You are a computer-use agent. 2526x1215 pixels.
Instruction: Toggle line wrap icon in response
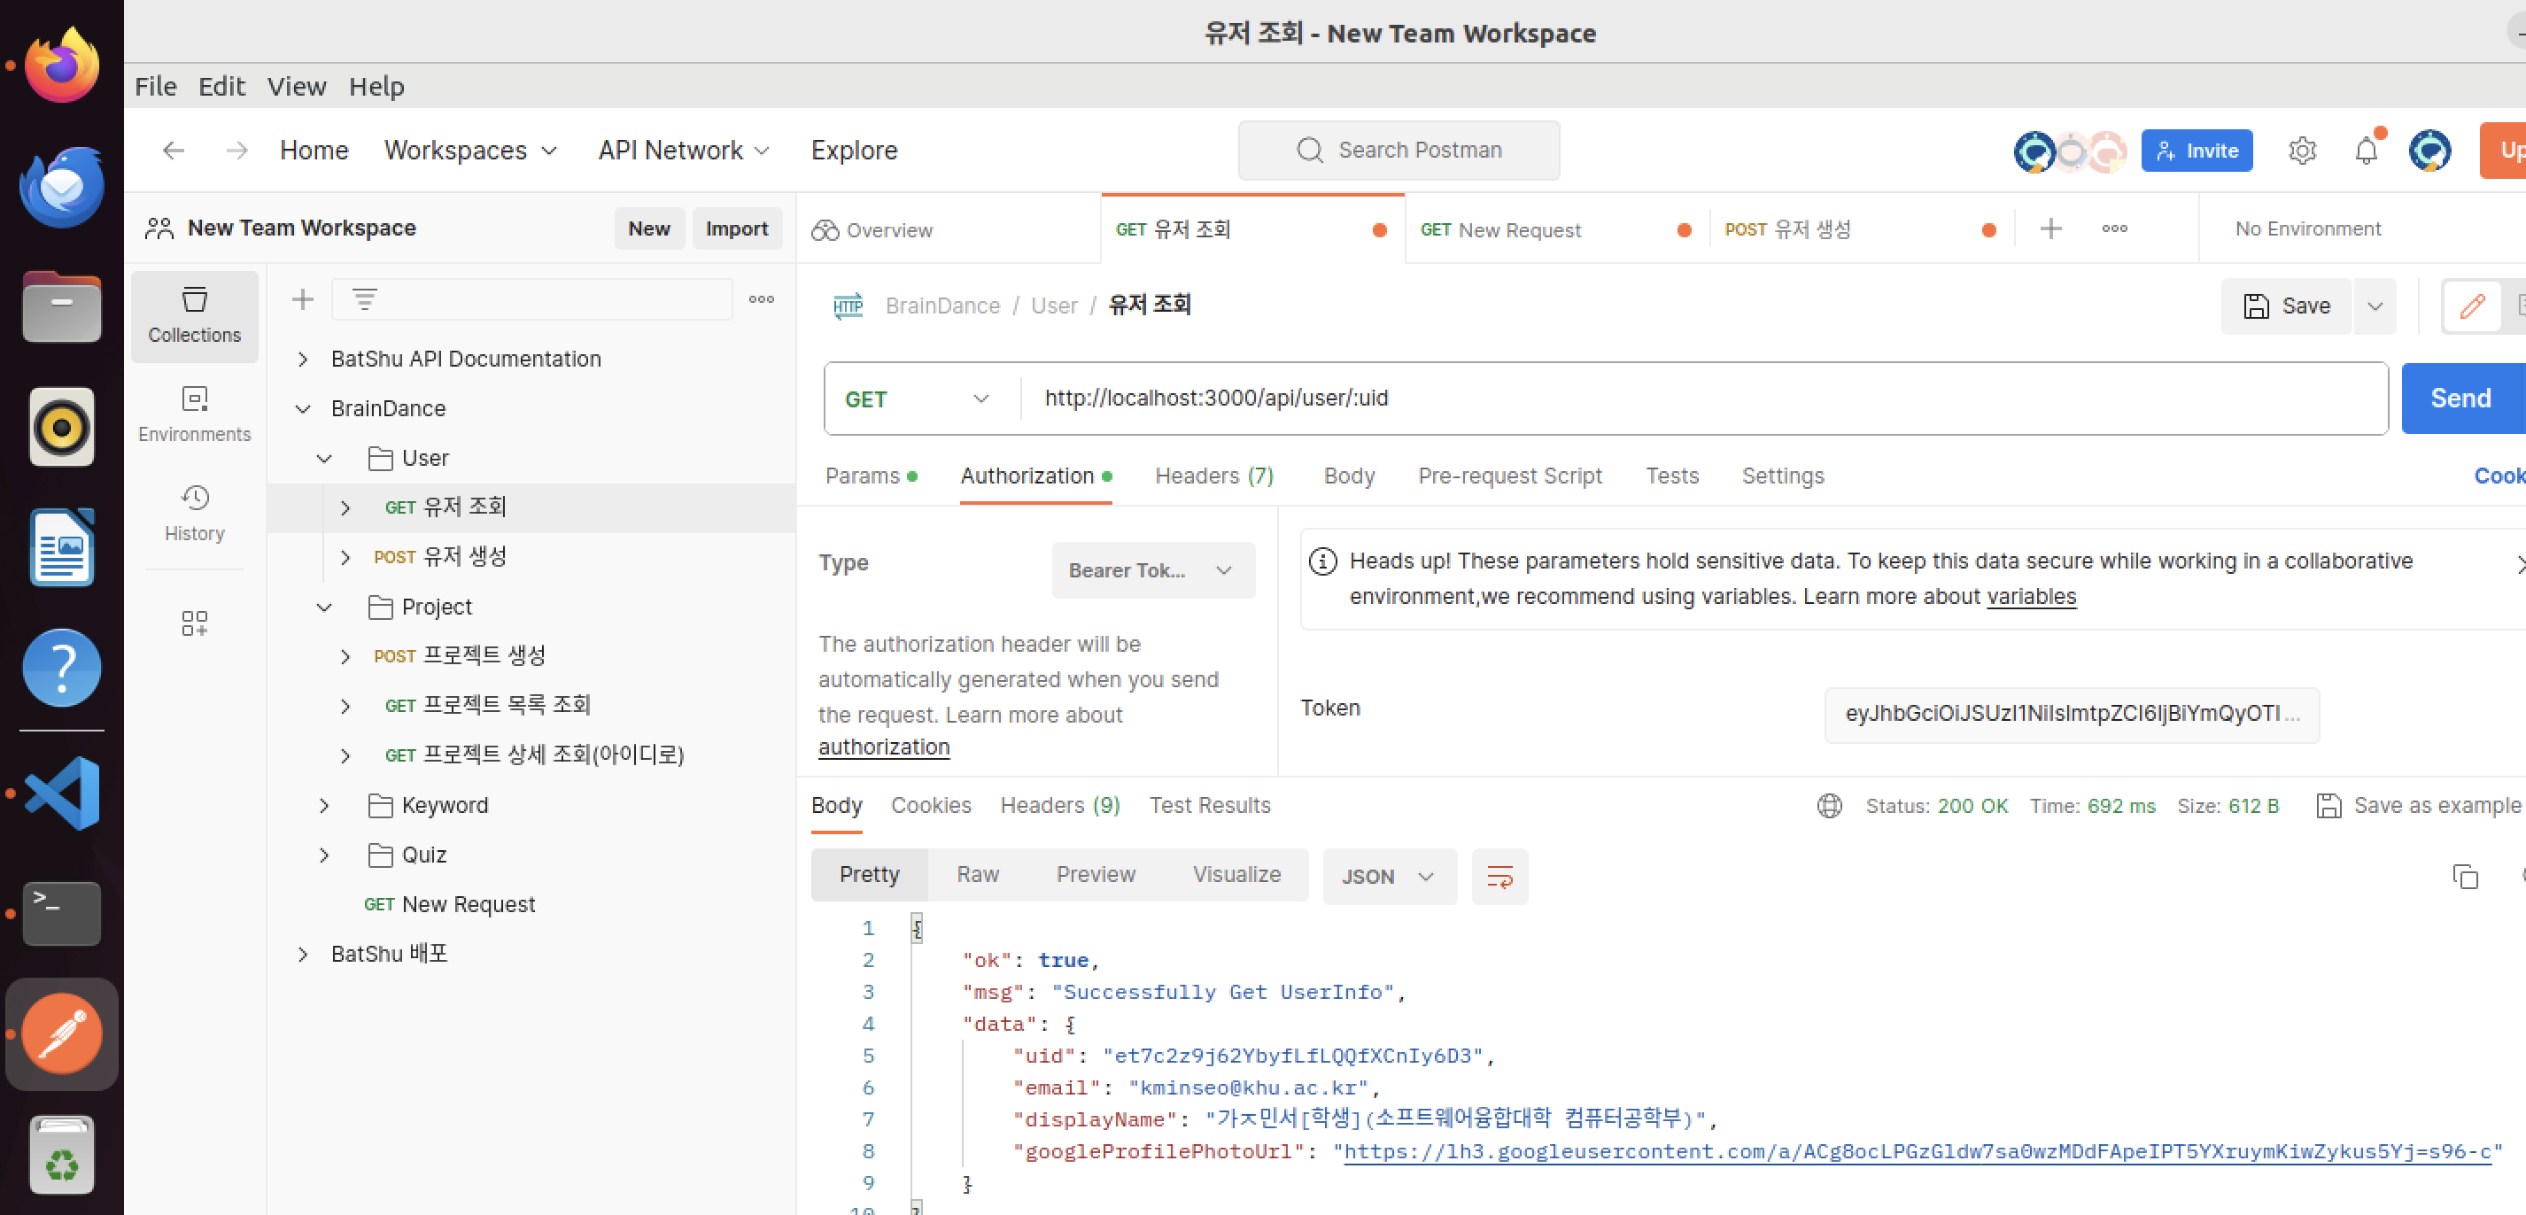click(x=1499, y=876)
